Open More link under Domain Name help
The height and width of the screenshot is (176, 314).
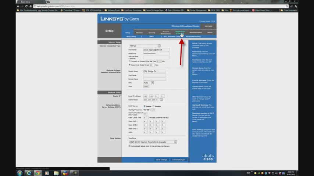point(195,74)
